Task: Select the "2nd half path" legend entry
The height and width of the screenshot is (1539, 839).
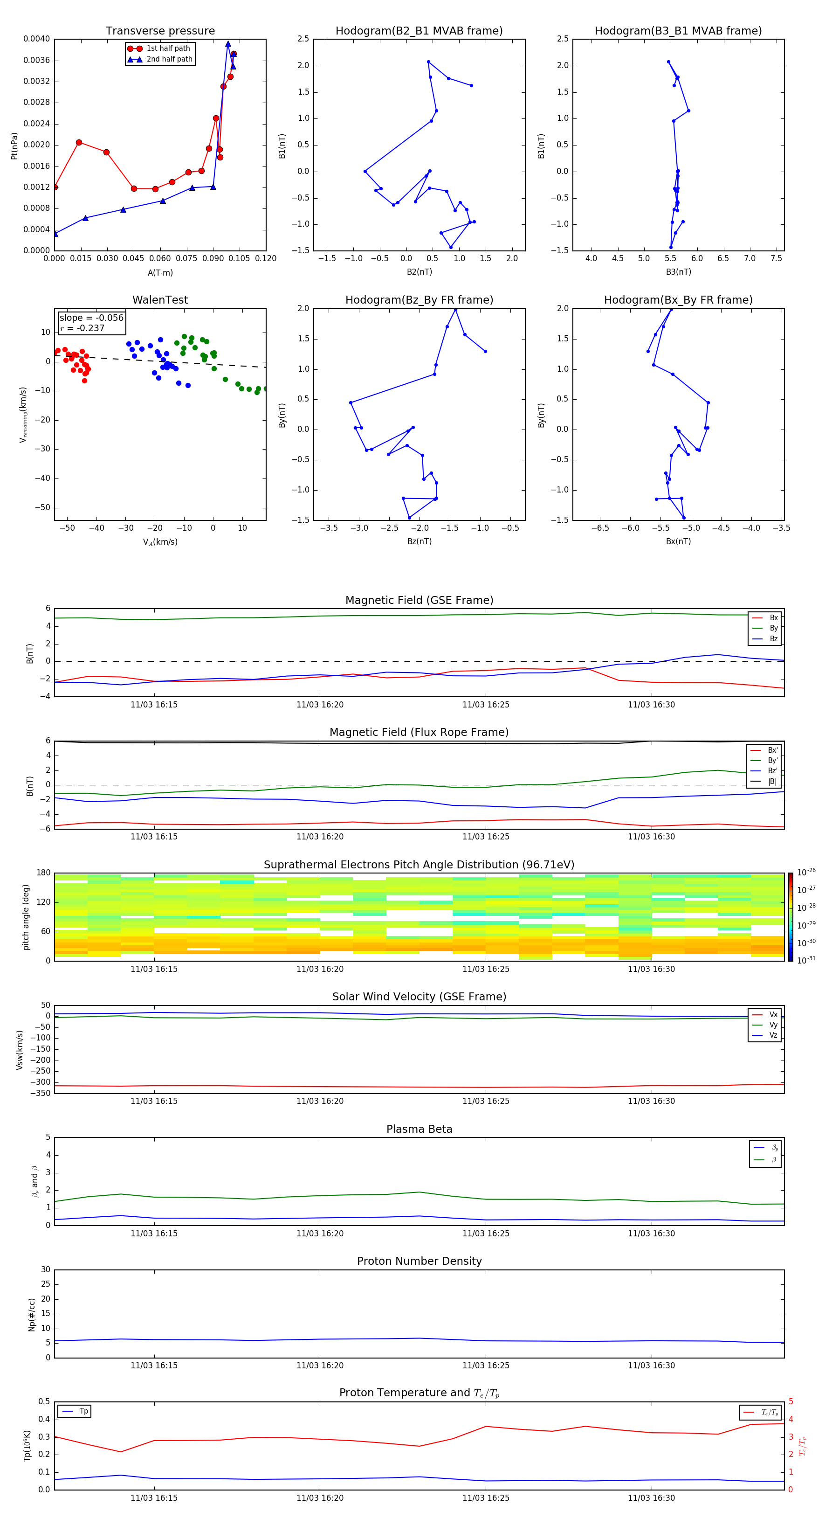Action: coord(160,59)
